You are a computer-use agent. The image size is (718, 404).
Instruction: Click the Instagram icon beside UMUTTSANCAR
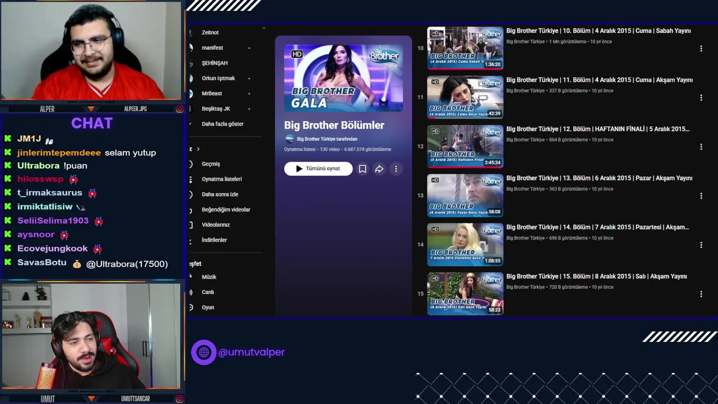(x=179, y=399)
